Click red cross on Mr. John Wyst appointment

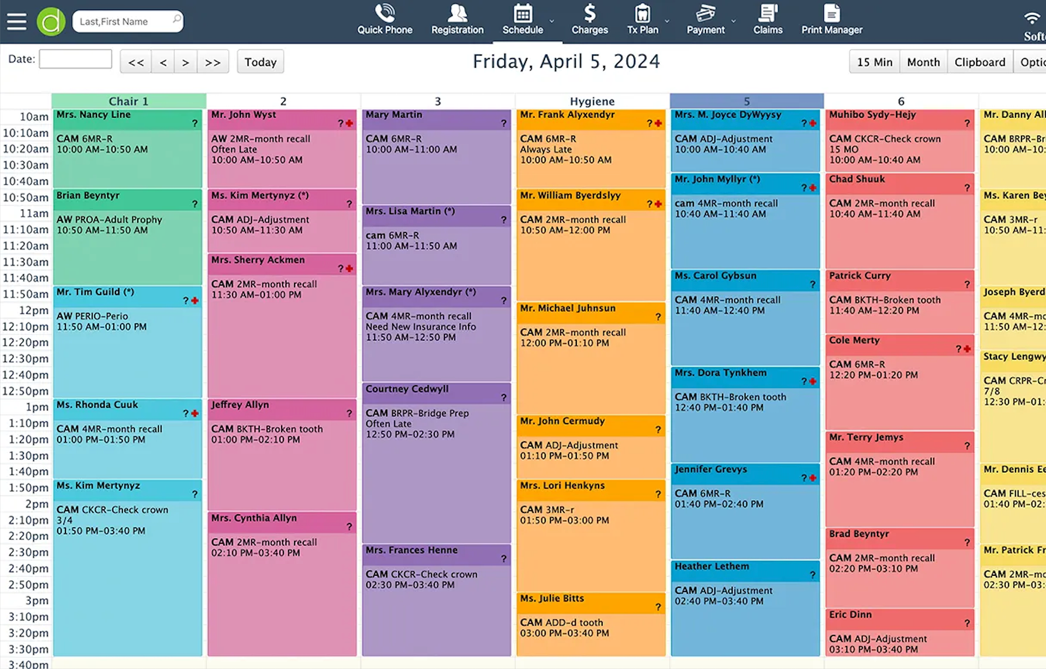point(350,124)
